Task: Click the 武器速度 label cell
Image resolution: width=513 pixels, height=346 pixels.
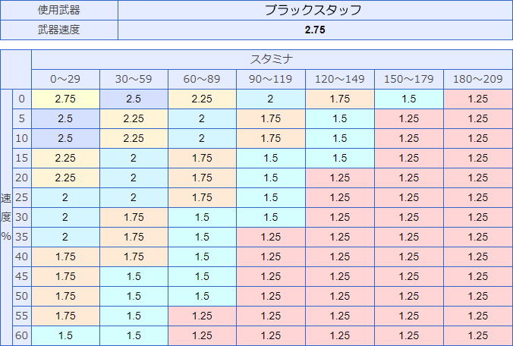Action: [x=59, y=30]
